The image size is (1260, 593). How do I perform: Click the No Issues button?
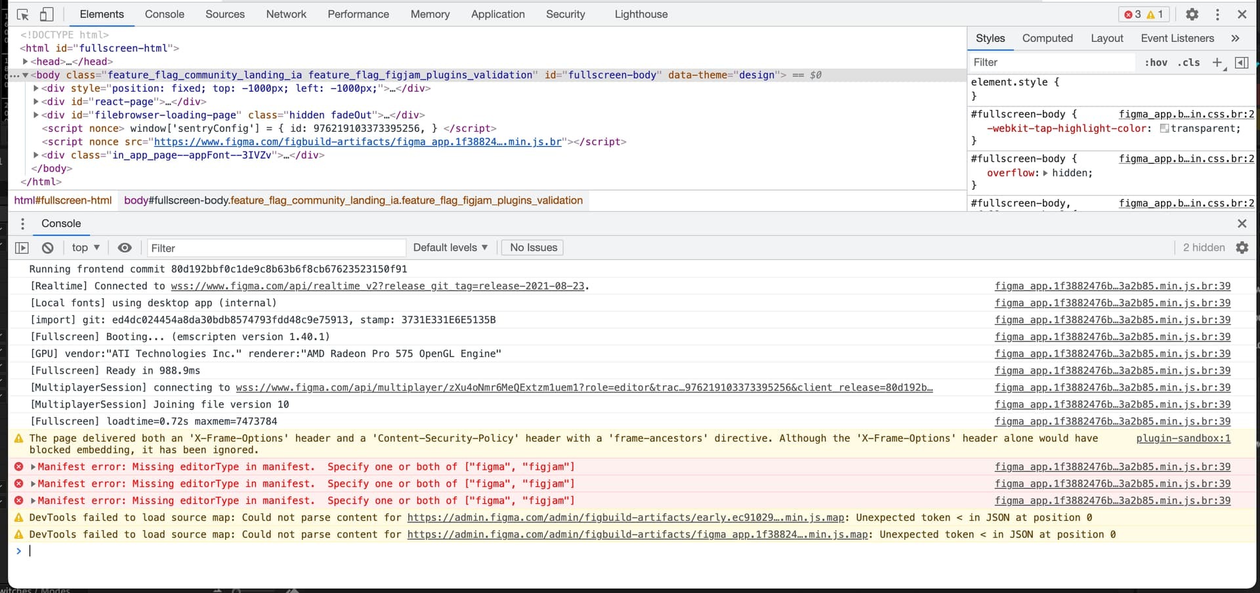click(534, 248)
